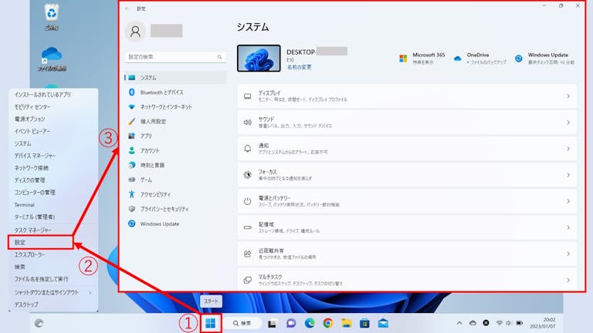This screenshot has width=593, height=333.
Task: Open the Recycle Bin desktop icon
Action: [x=52, y=16]
